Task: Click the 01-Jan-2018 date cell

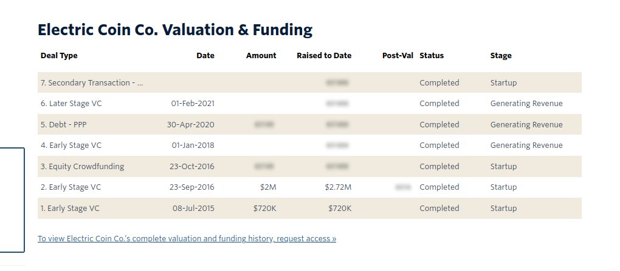Action: click(193, 146)
